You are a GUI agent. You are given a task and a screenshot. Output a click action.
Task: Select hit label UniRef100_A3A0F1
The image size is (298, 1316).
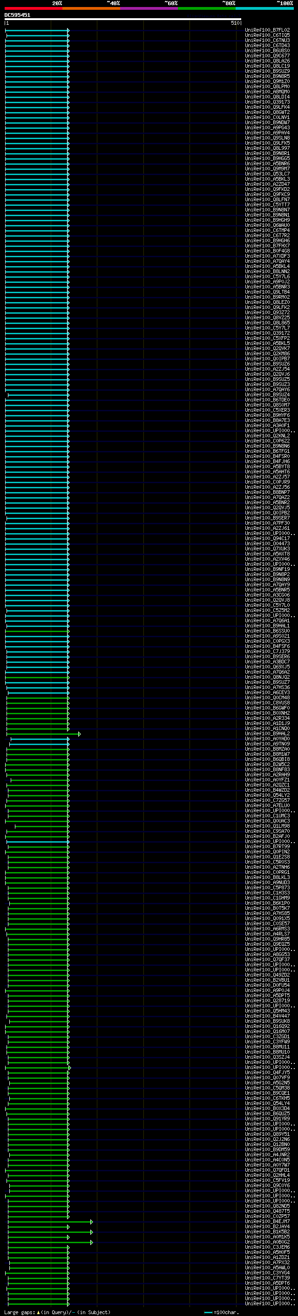coord(267,426)
